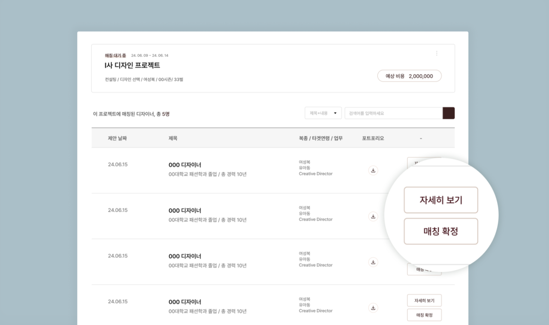Click the 포트폴리오 column header
The width and height of the screenshot is (549, 325).
[373, 138]
